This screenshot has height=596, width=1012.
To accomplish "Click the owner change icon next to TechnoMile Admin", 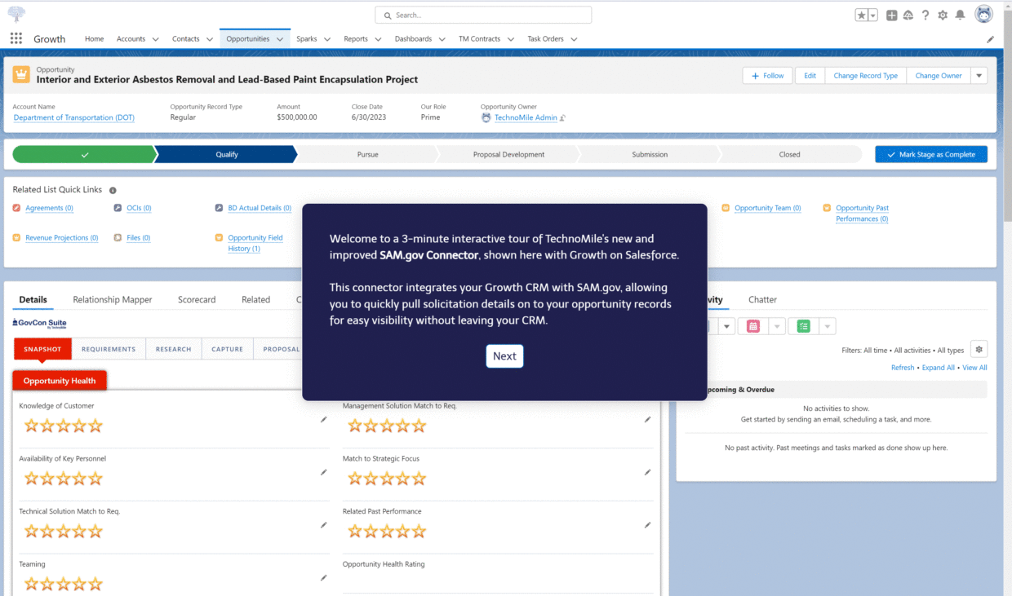I will tap(563, 118).
